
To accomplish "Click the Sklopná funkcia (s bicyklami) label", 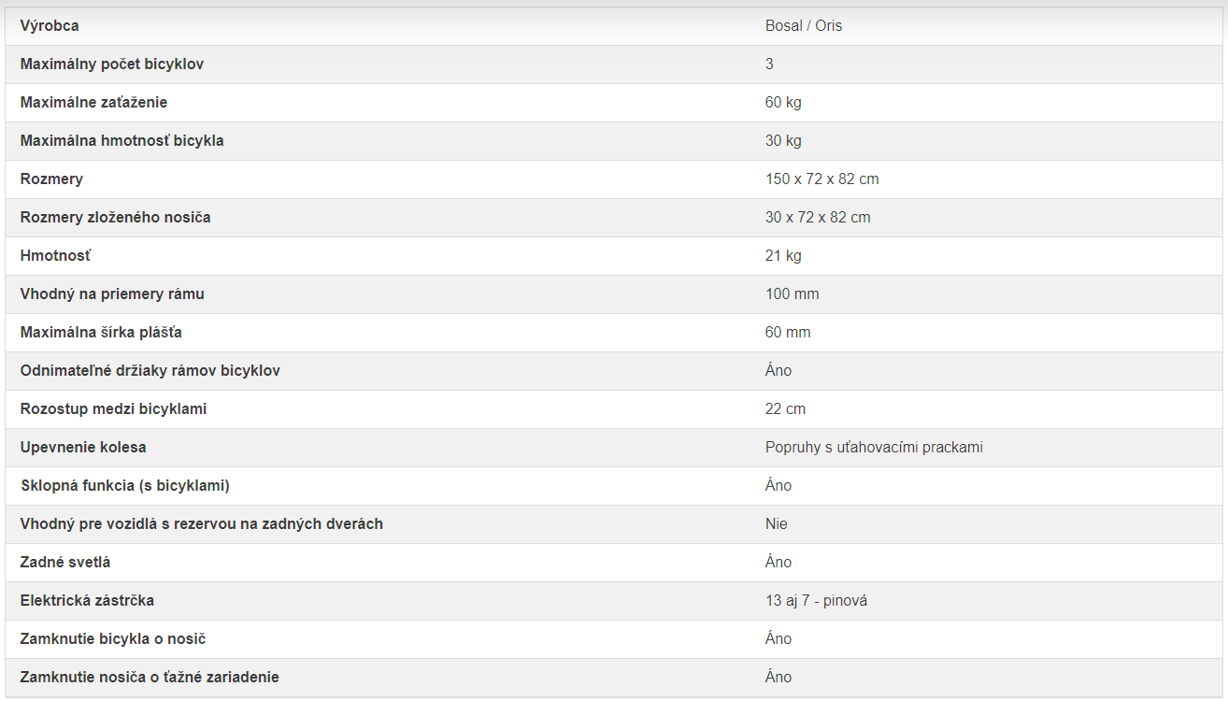I will pos(125,486).
